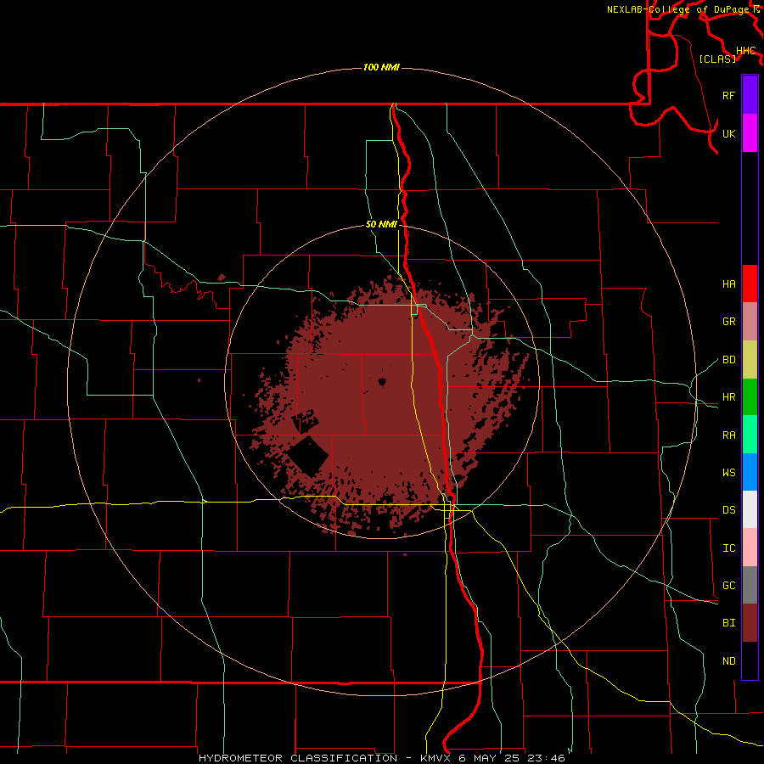This screenshot has height=764, width=764.
Task: Click the 50 NMI range ring label
Action: point(381,225)
